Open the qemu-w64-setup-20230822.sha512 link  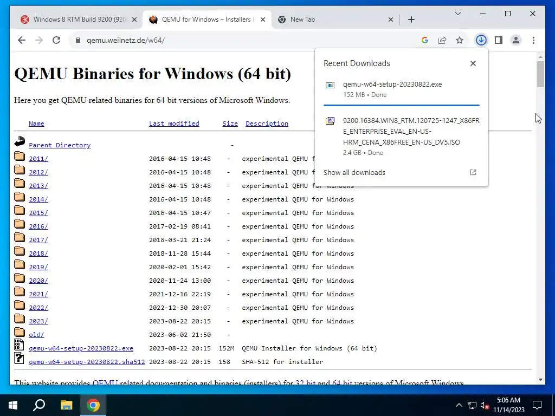[87, 361]
